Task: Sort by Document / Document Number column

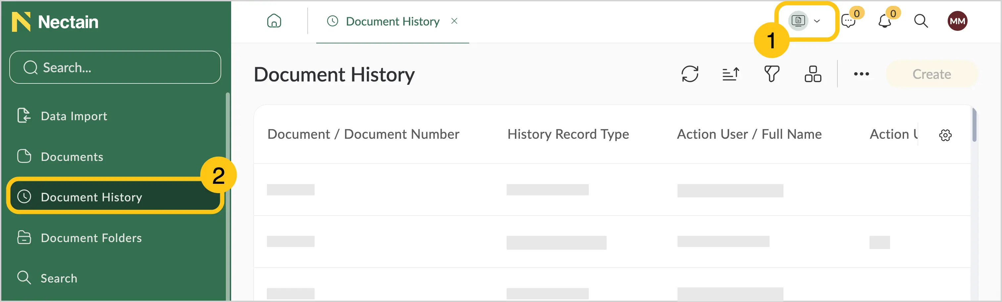Action: tap(363, 134)
